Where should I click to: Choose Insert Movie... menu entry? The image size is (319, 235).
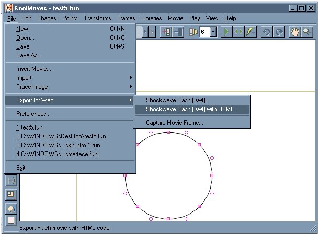70,69
